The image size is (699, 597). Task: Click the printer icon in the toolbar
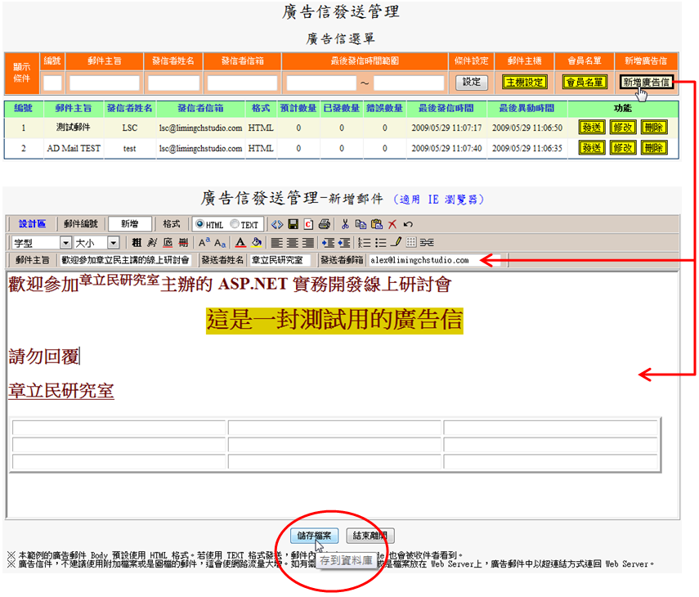325,224
